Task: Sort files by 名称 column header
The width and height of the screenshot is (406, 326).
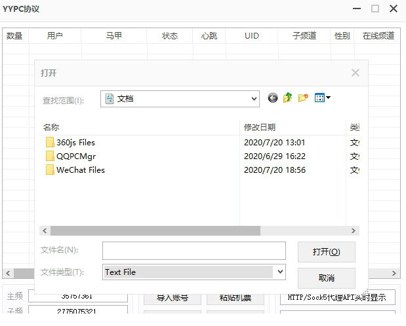Action: coord(140,127)
